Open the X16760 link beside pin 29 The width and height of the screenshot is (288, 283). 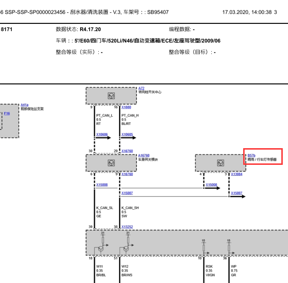(127, 151)
